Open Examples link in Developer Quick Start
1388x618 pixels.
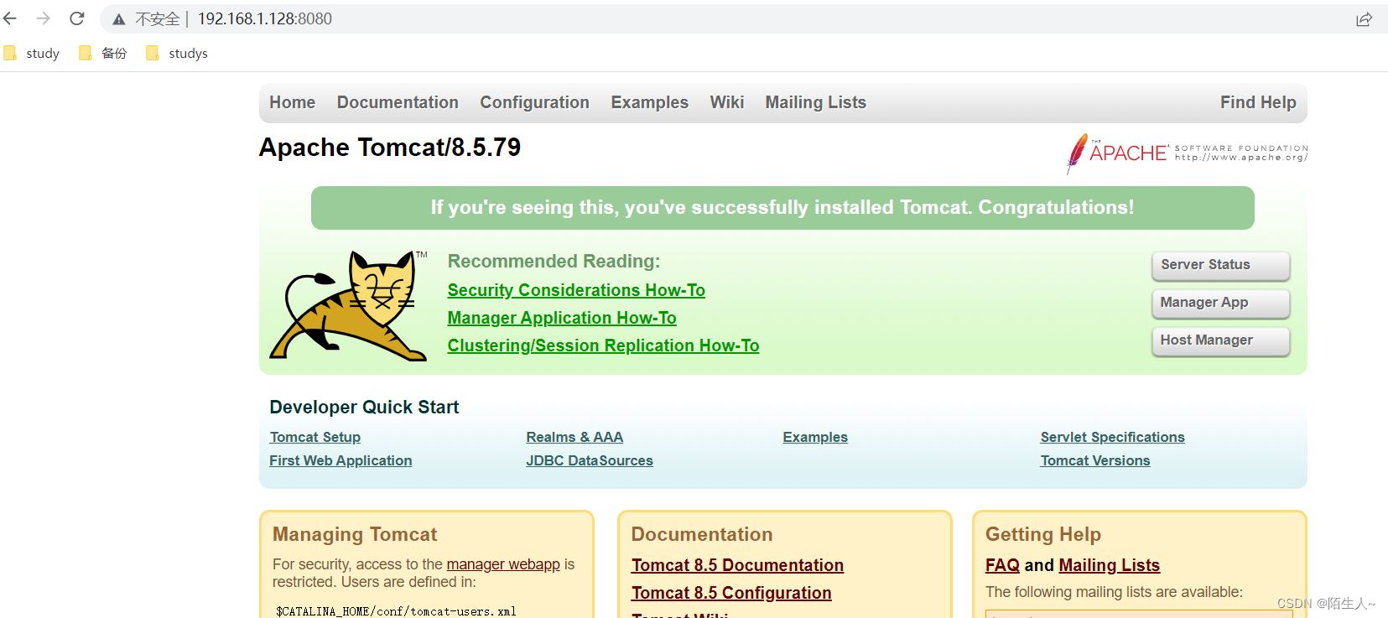(815, 437)
